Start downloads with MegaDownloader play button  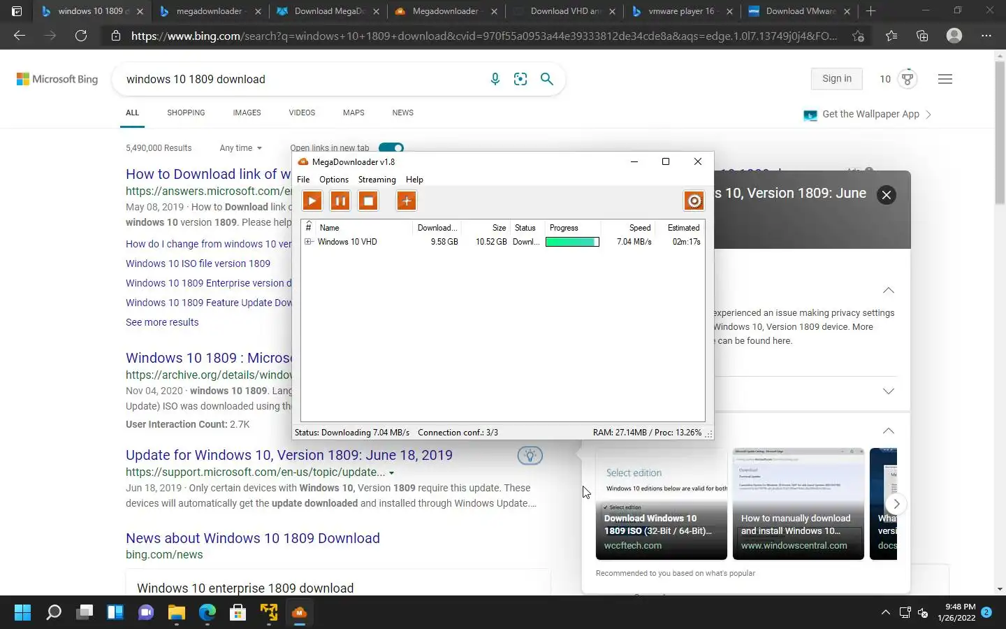point(312,201)
